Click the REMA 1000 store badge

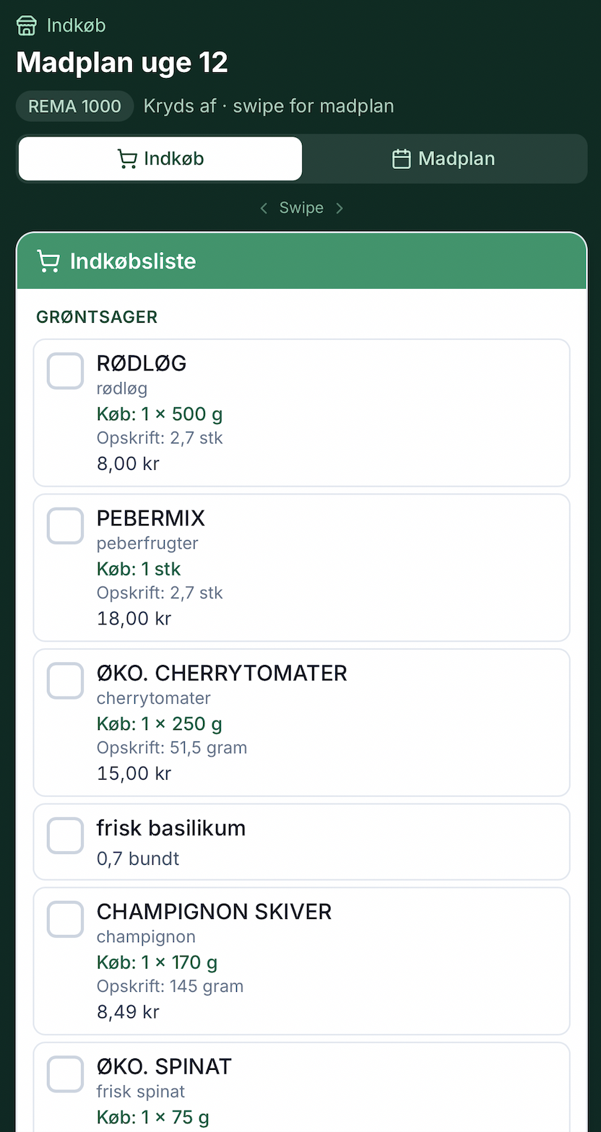tap(74, 106)
